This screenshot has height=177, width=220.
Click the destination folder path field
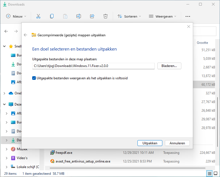[x=93, y=66]
